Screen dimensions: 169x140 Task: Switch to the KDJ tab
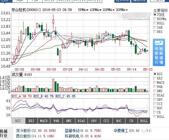coord(31,121)
